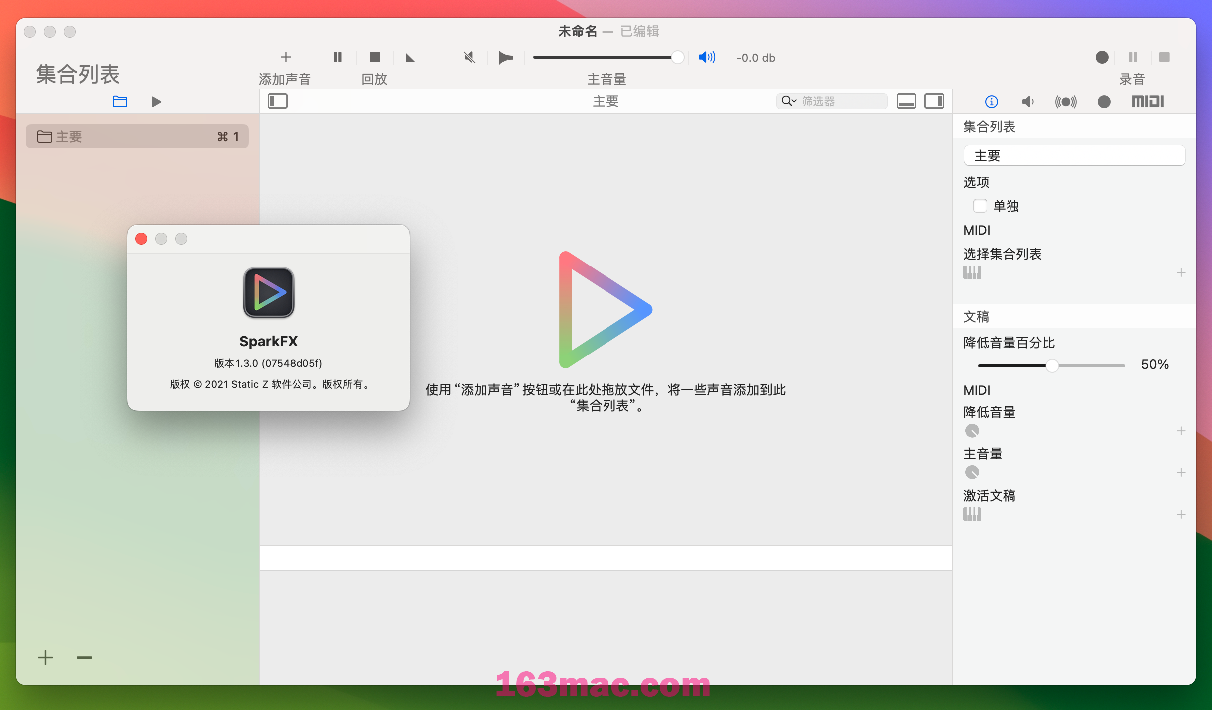
Task: Open the broadcast output inspector tab
Action: [1066, 102]
